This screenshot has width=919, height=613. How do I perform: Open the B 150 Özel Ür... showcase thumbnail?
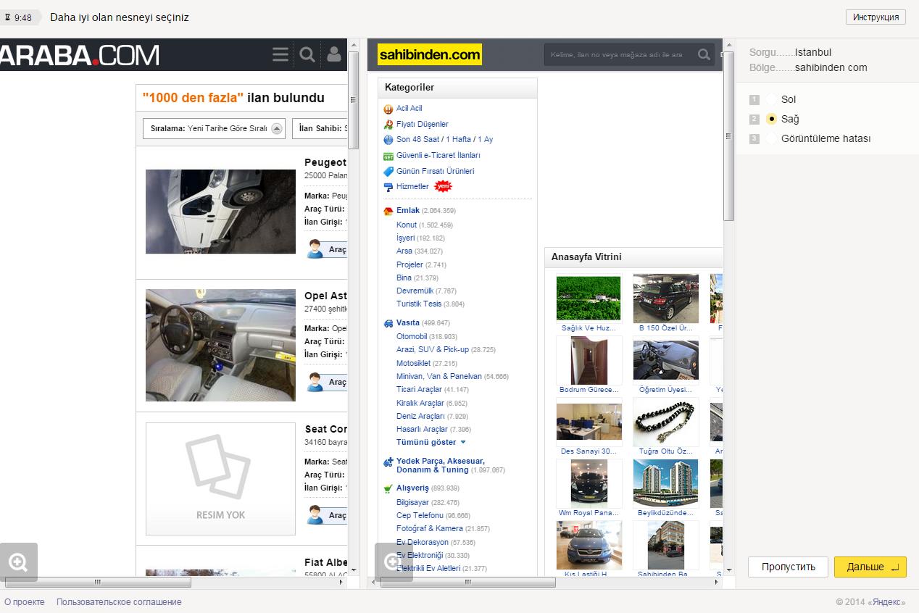coord(666,299)
